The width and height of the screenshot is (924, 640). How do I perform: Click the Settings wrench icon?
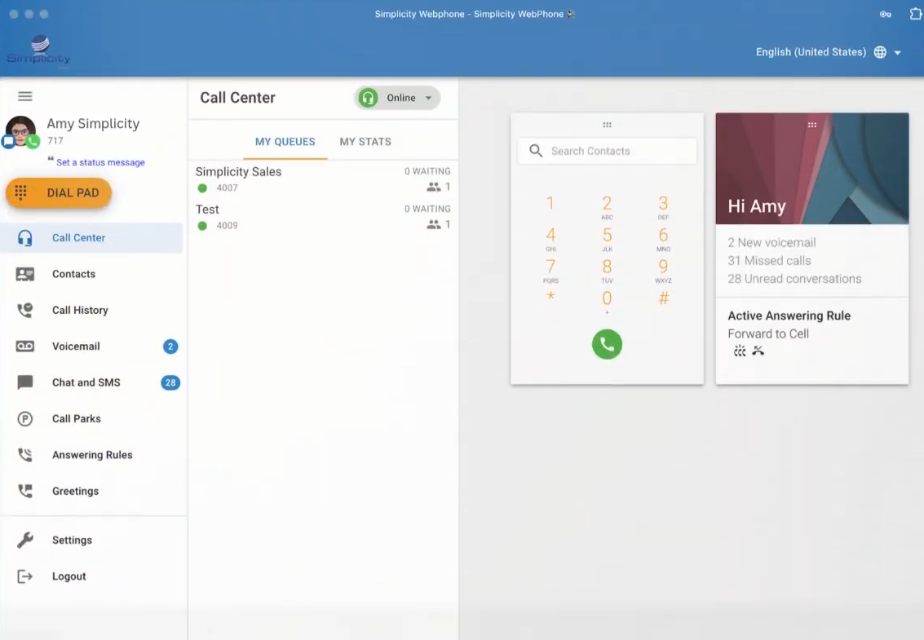[x=24, y=540]
